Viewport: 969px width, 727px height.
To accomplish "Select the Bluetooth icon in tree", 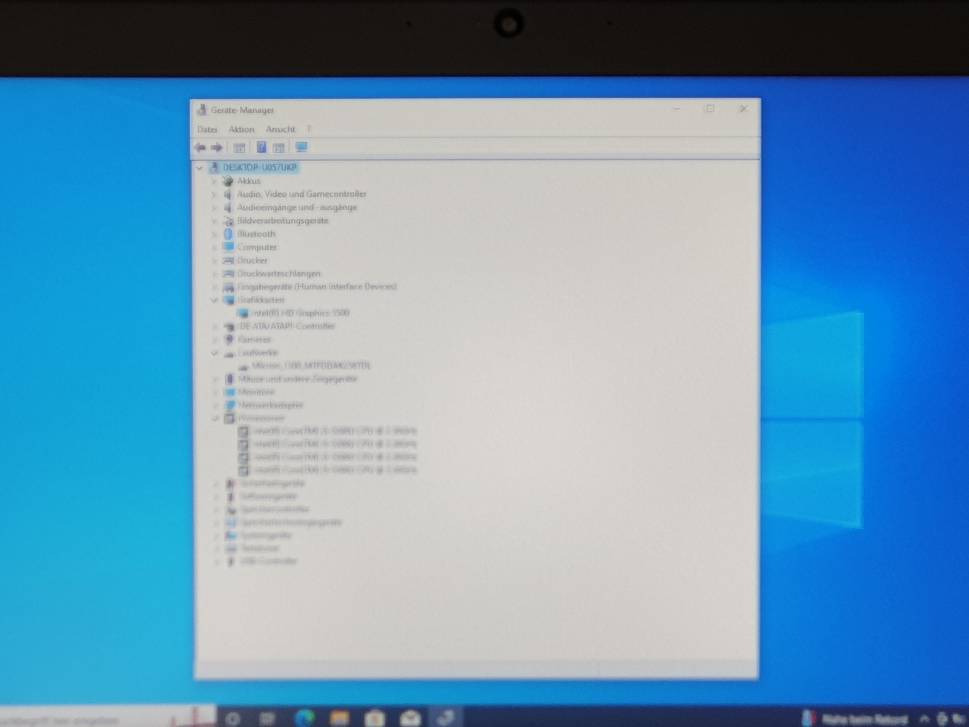I will [x=228, y=234].
